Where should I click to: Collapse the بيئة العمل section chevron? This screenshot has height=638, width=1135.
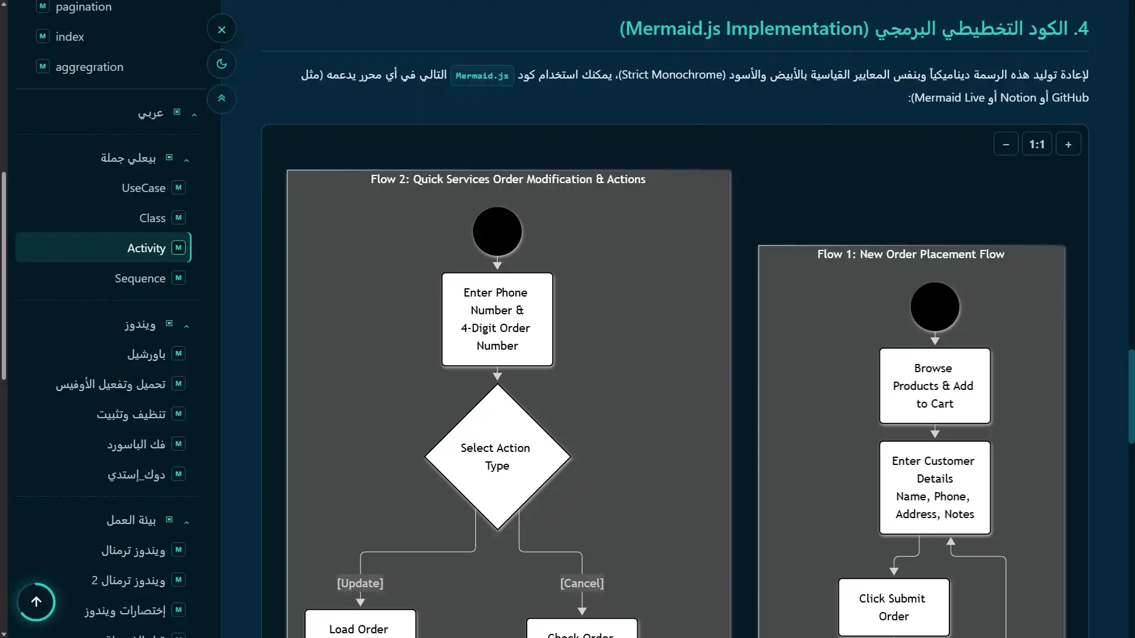coord(187,522)
